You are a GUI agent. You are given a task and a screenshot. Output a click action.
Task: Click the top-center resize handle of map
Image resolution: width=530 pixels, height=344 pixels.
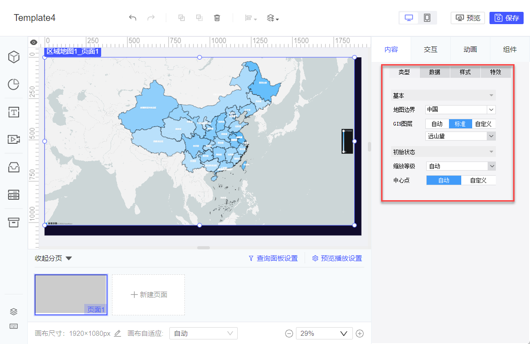[x=199, y=57]
